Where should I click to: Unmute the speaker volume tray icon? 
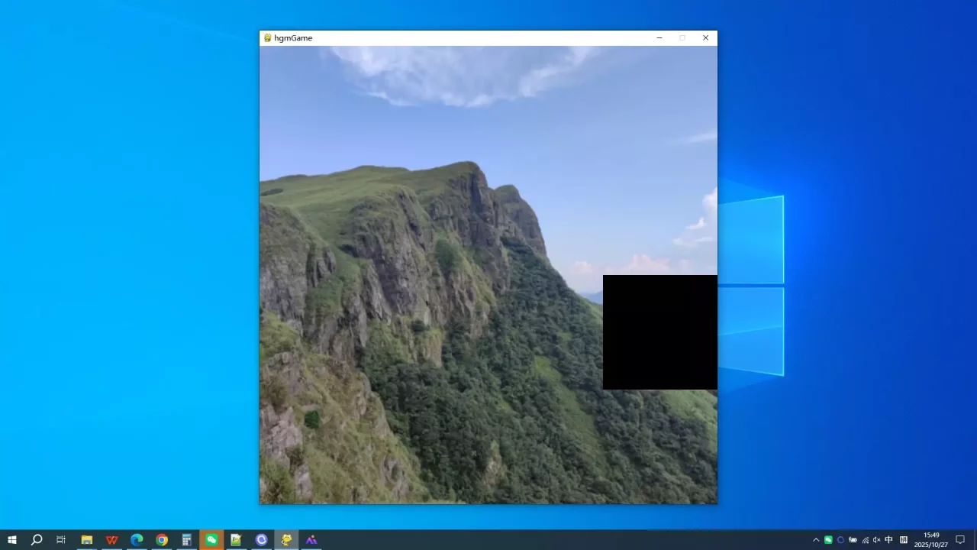876,540
